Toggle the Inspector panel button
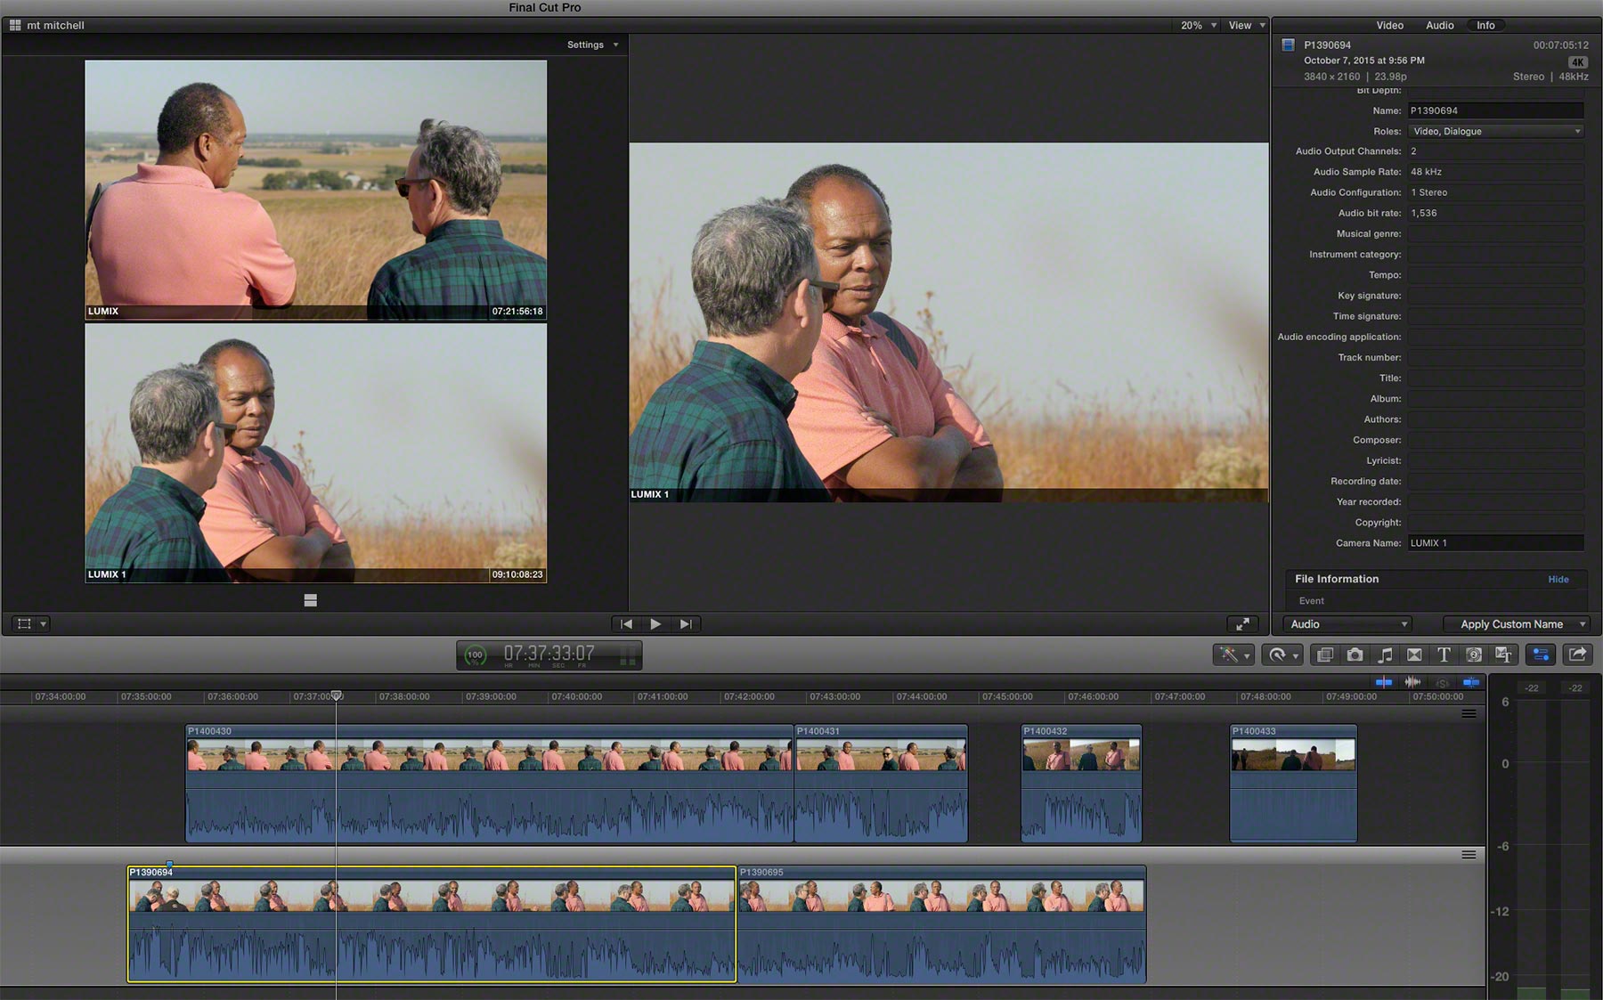 pos(1541,655)
